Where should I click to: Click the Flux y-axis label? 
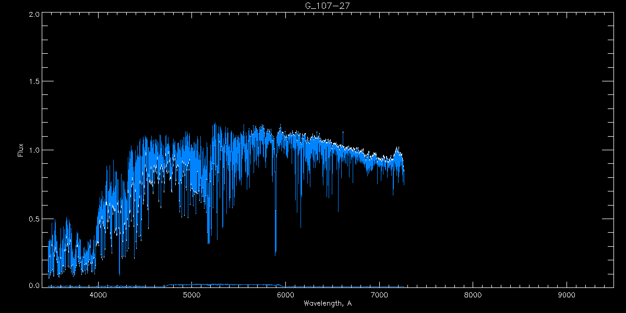21,150
